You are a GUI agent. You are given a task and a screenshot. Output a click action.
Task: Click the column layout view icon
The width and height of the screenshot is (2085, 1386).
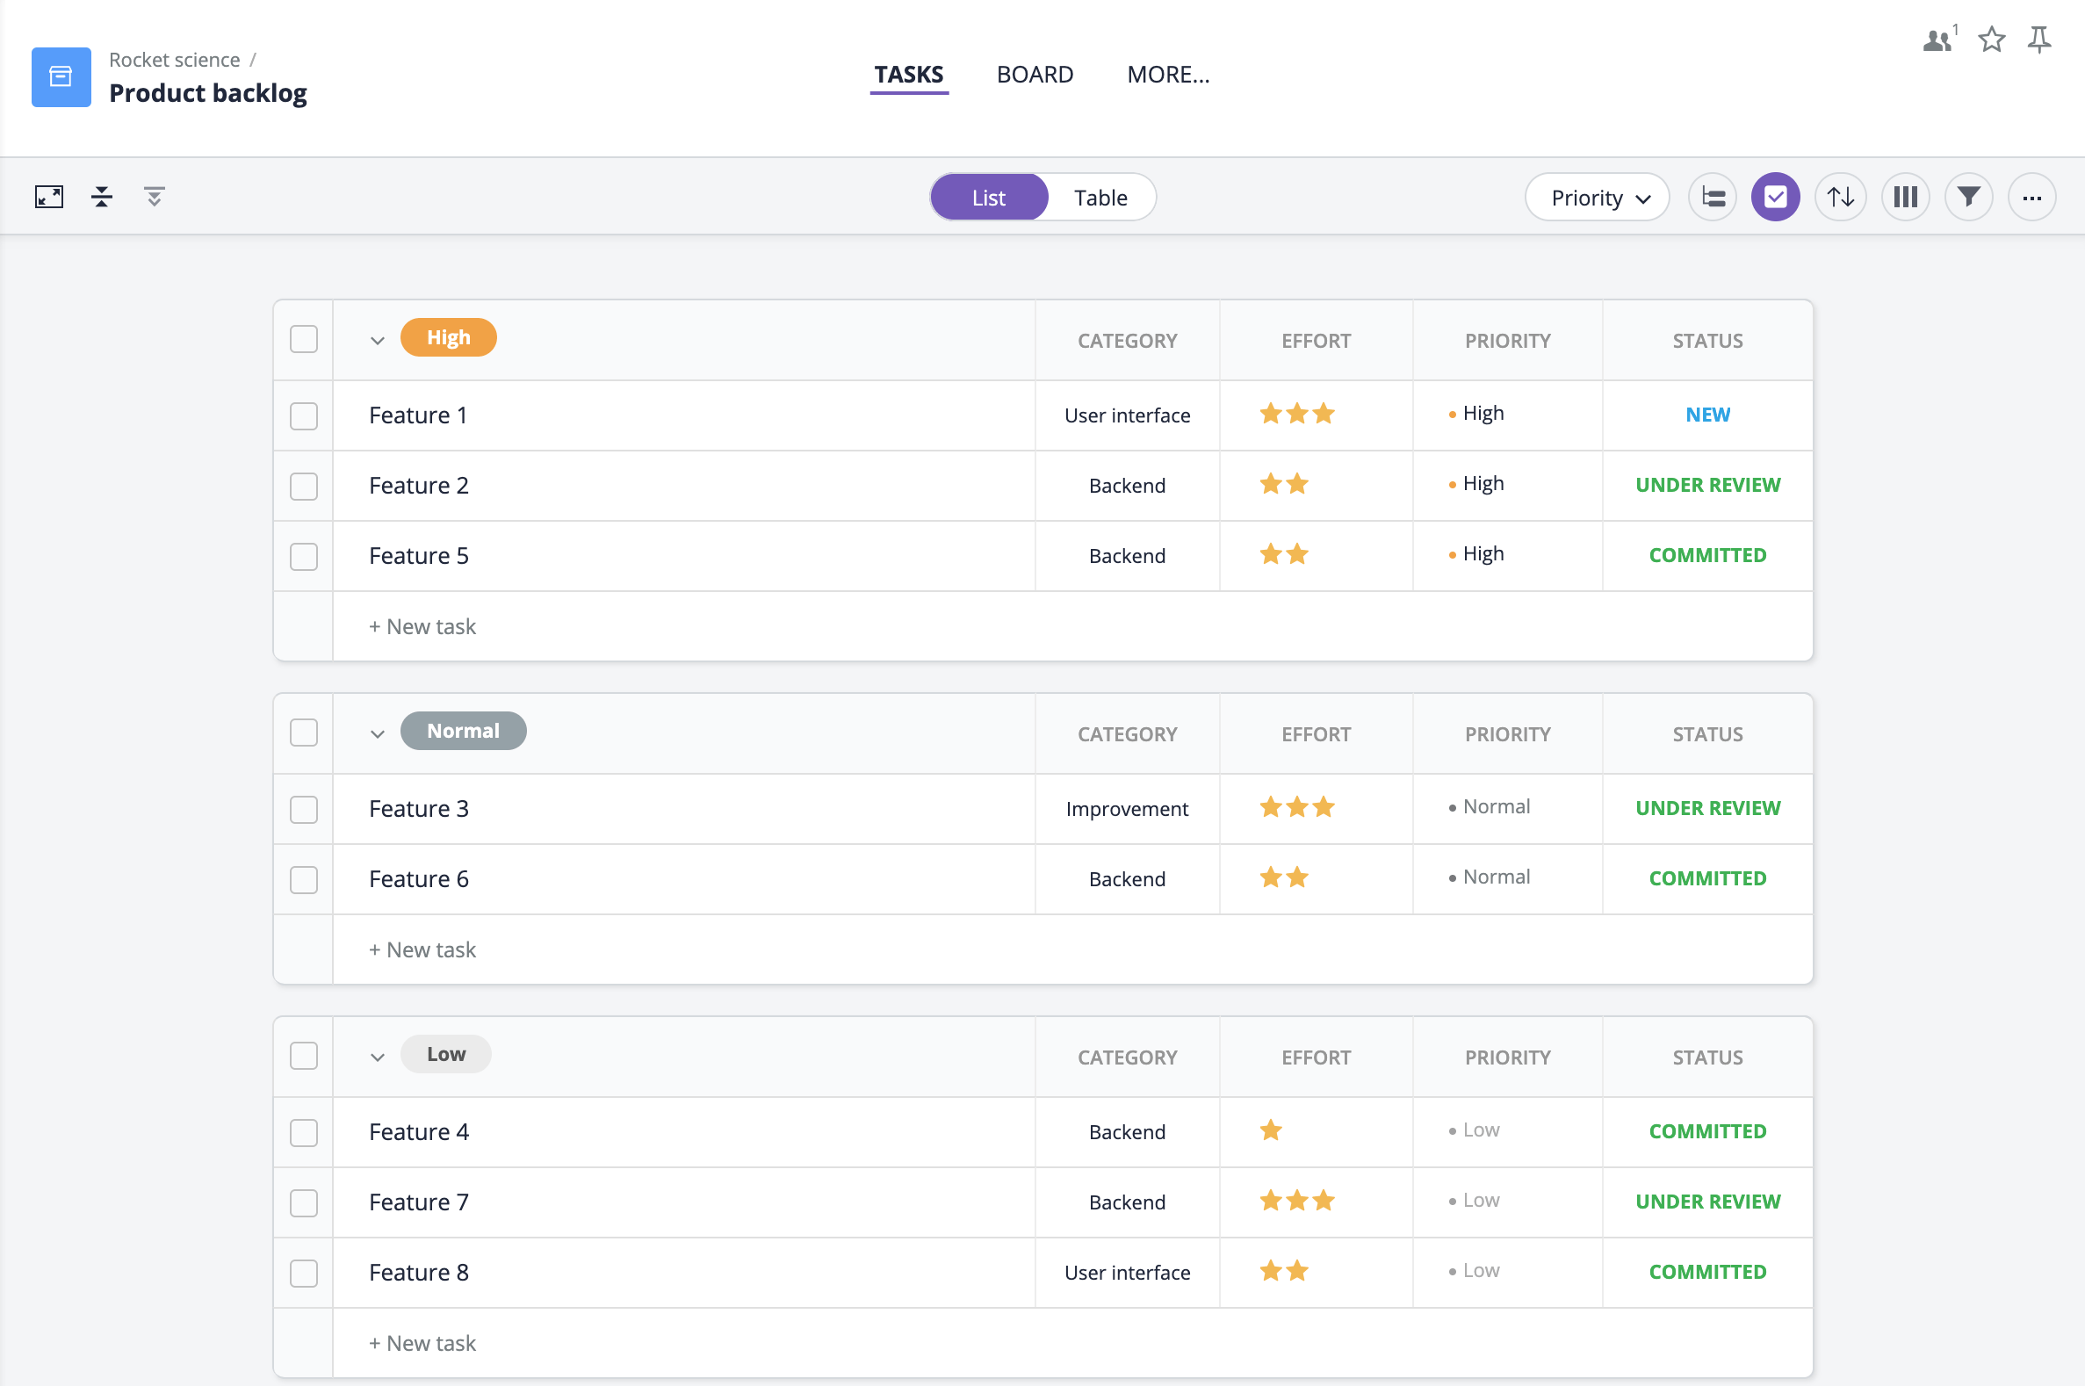(1904, 197)
